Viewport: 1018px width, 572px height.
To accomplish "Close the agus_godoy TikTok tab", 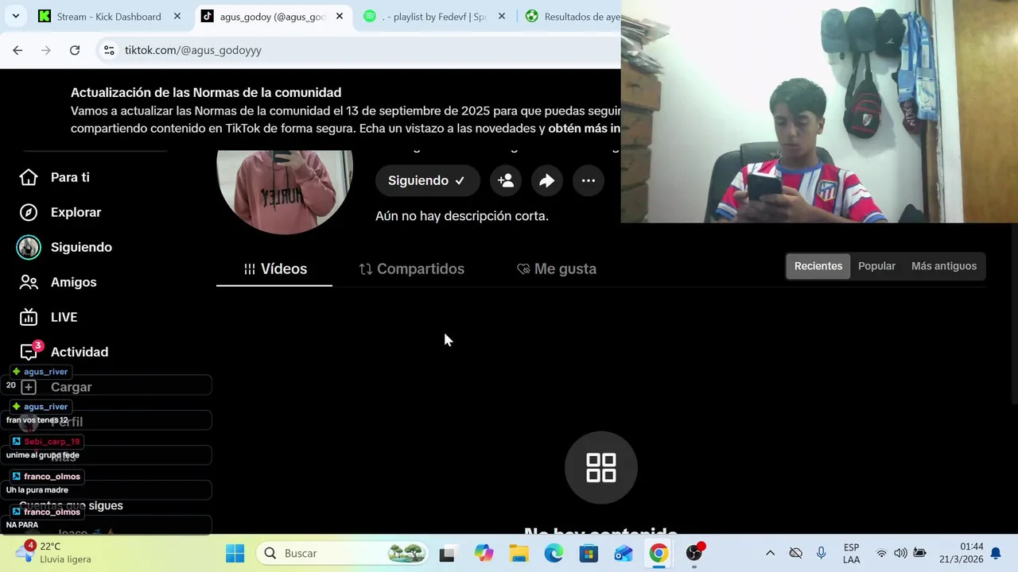I will point(340,16).
